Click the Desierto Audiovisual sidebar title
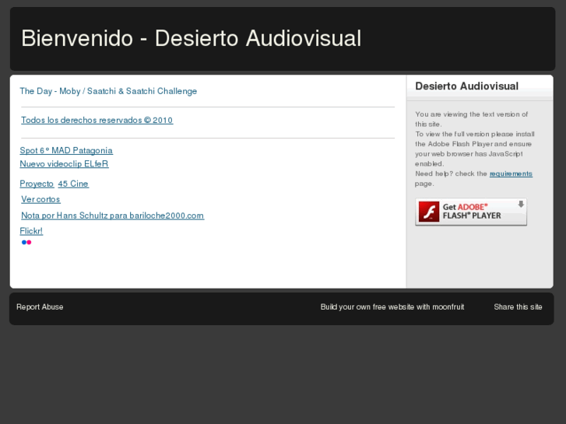Image resolution: width=566 pixels, height=424 pixels. [466, 86]
